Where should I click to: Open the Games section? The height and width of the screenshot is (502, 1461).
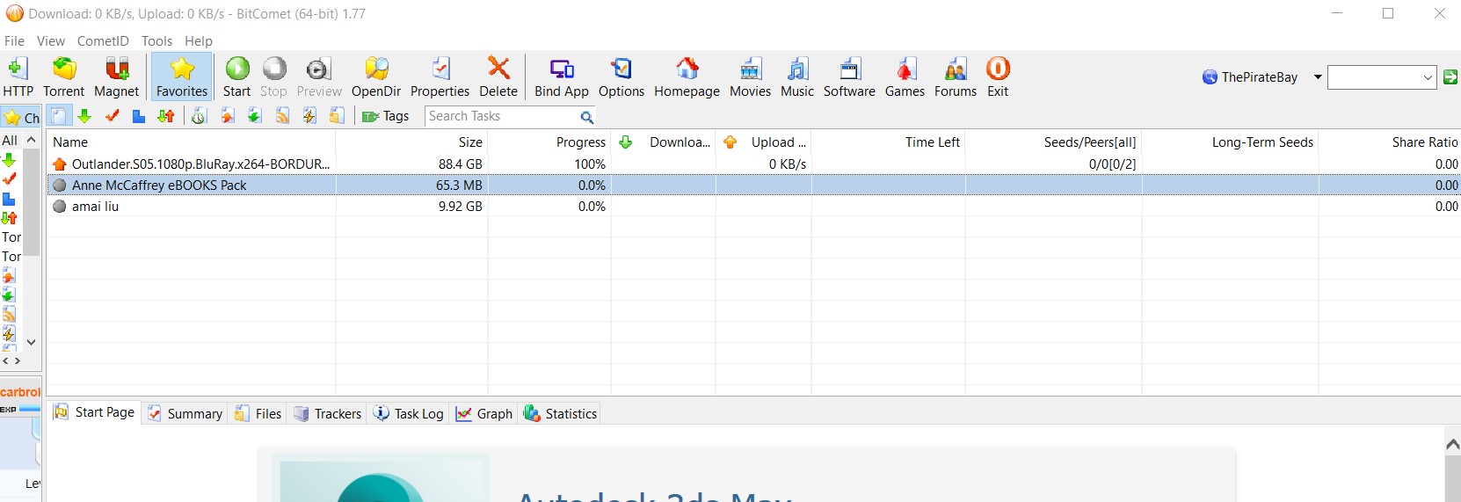point(905,76)
